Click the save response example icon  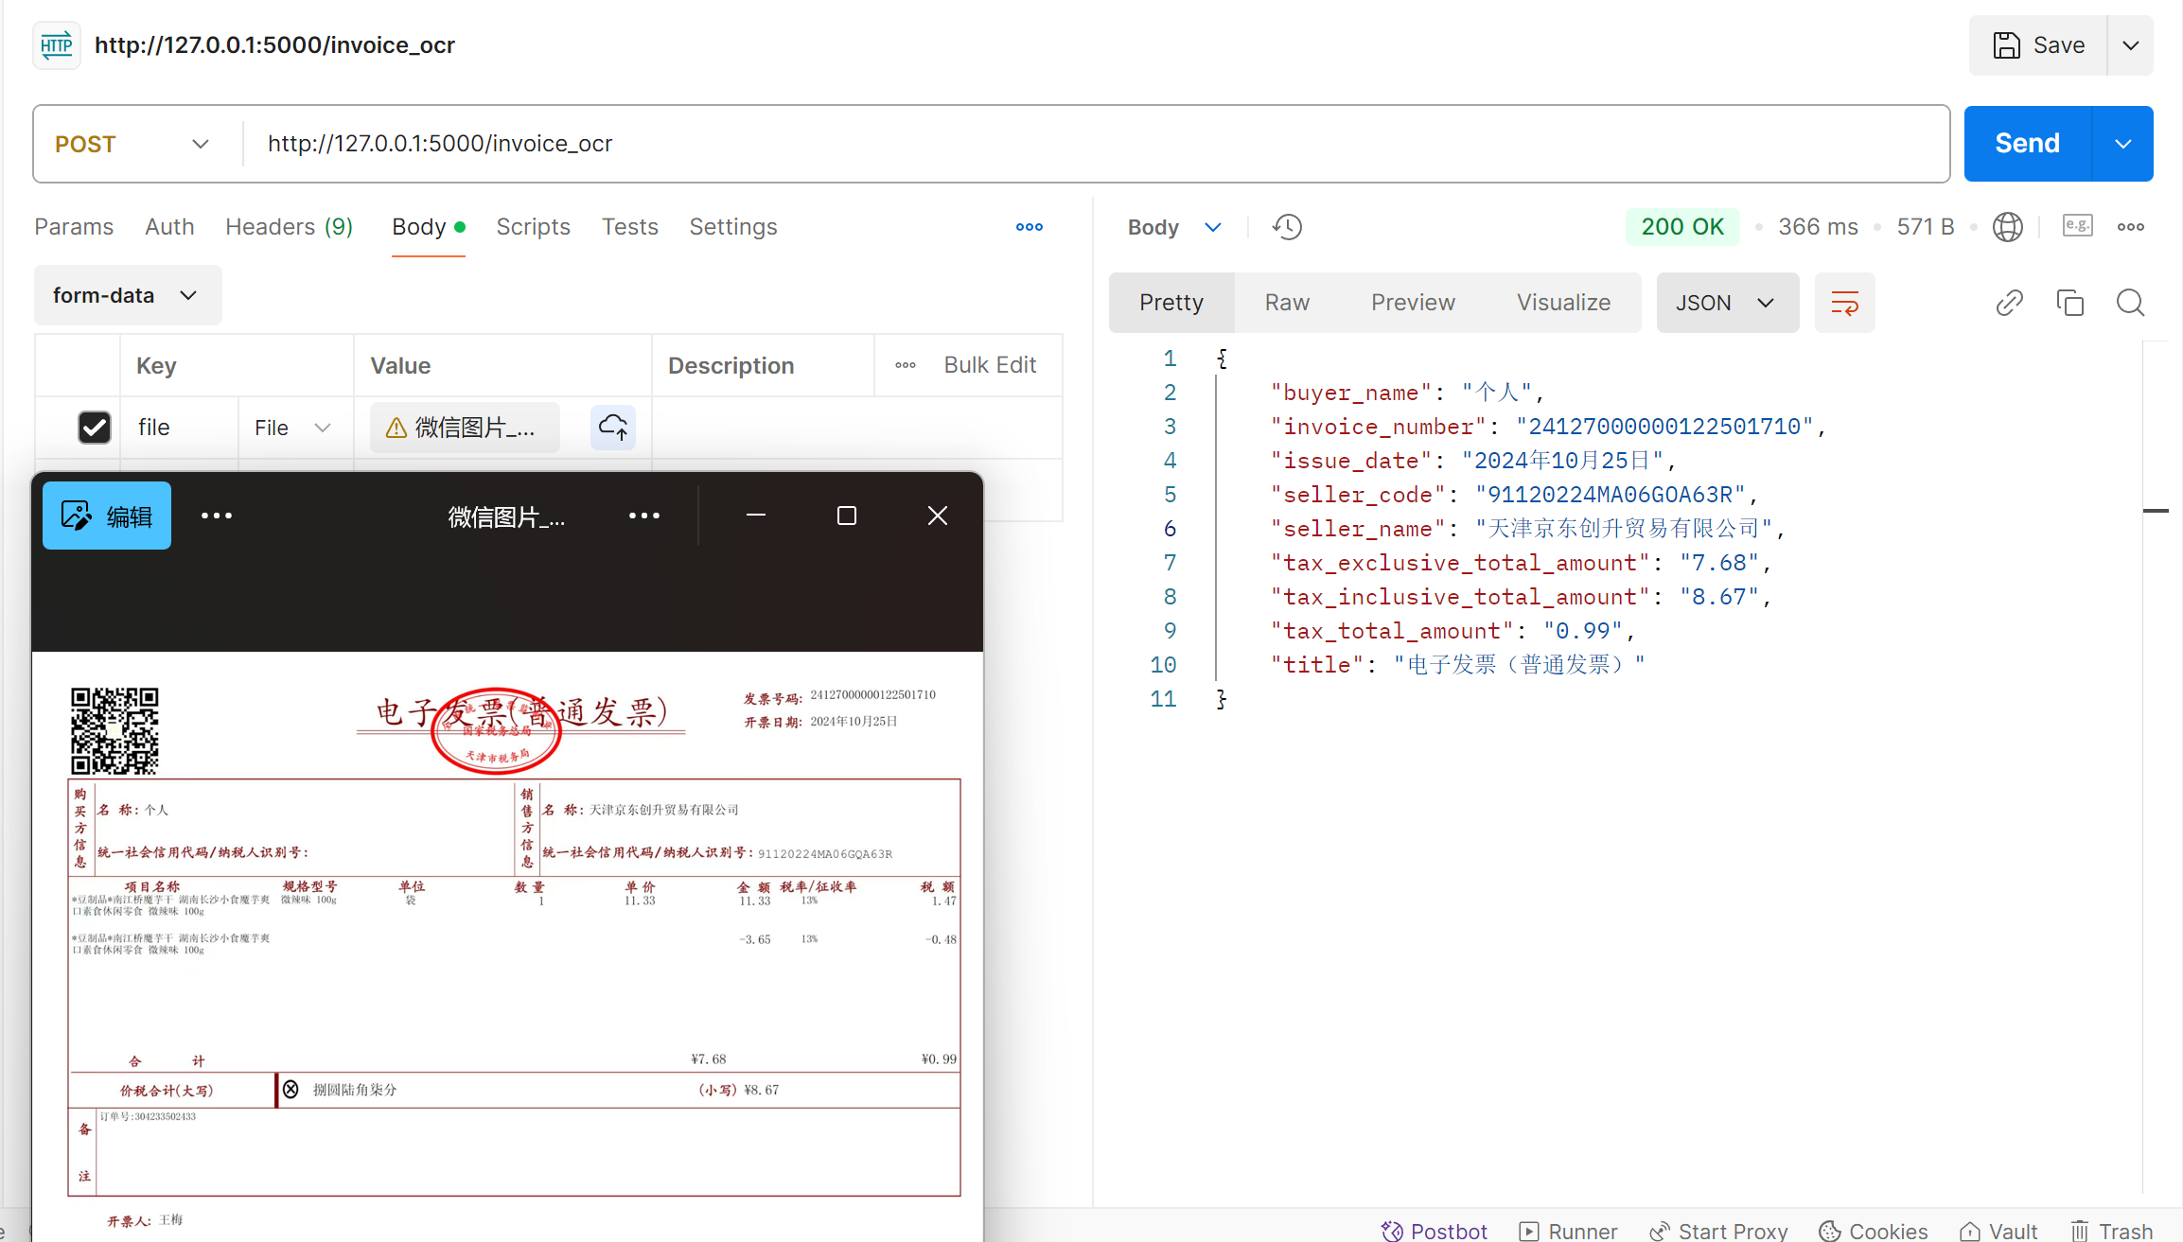(x=2078, y=226)
